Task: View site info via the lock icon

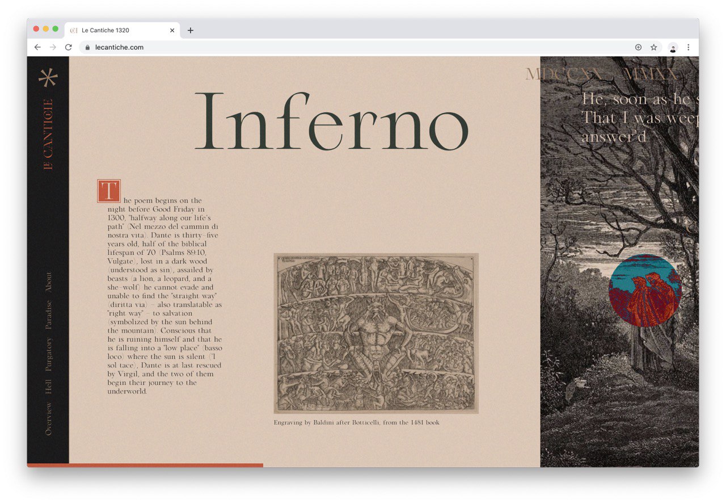Action: tap(87, 47)
